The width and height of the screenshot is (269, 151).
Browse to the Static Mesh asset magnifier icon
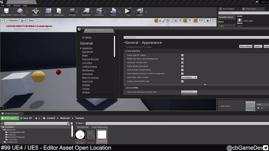click(x=262, y=108)
